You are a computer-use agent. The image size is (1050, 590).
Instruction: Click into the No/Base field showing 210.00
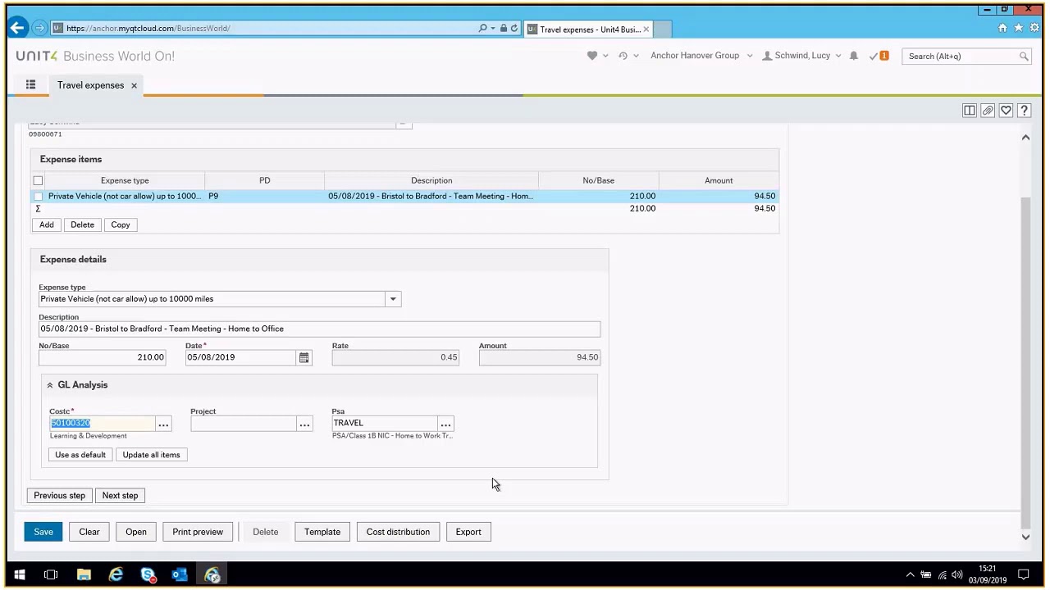(103, 357)
